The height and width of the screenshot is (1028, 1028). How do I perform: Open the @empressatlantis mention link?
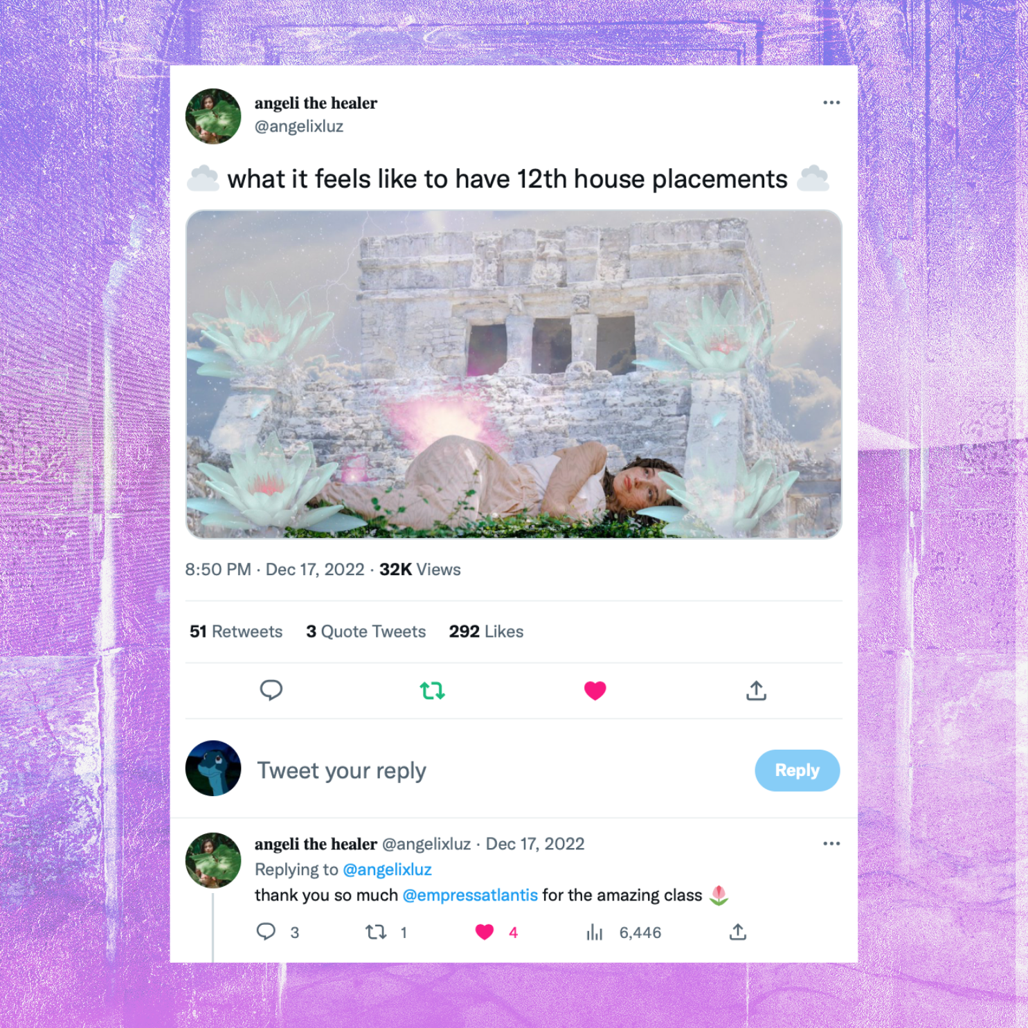[470, 895]
